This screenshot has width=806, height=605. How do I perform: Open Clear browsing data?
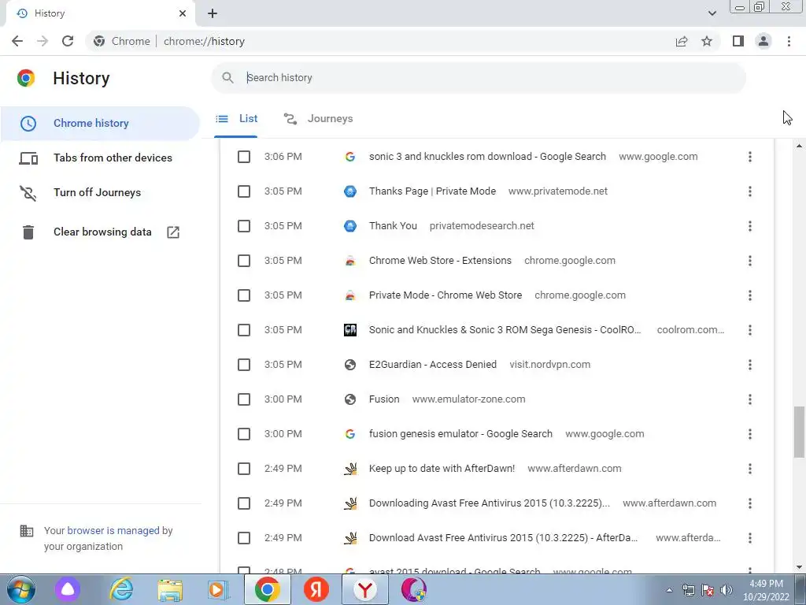(x=100, y=232)
